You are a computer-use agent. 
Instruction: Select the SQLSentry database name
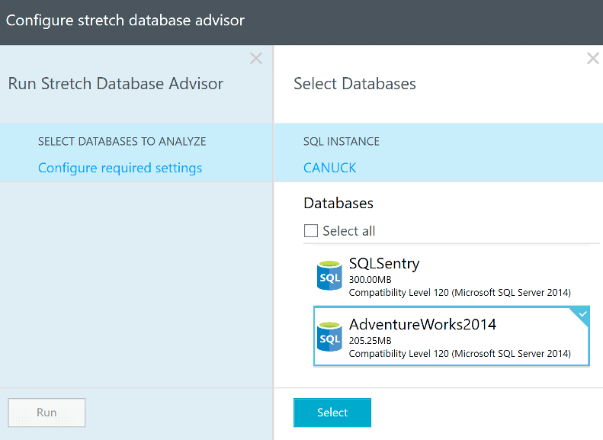click(x=384, y=263)
